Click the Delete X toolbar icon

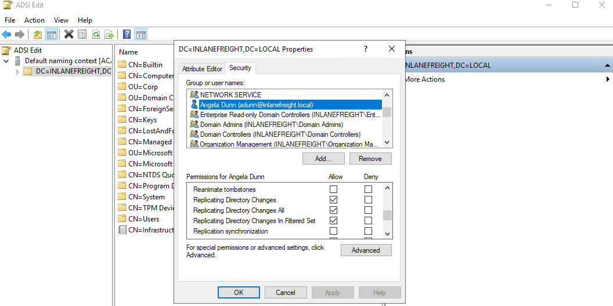(x=68, y=34)
